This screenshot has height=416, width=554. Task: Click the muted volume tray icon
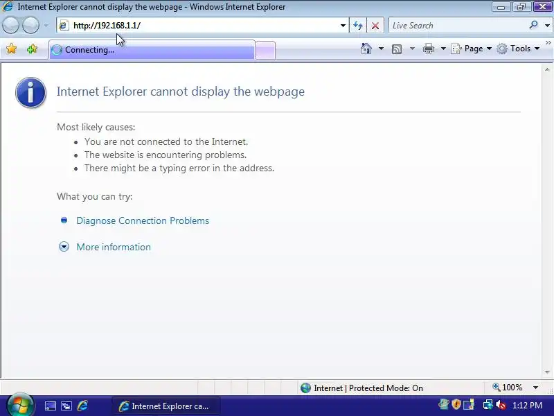click(x=500, y=405)
